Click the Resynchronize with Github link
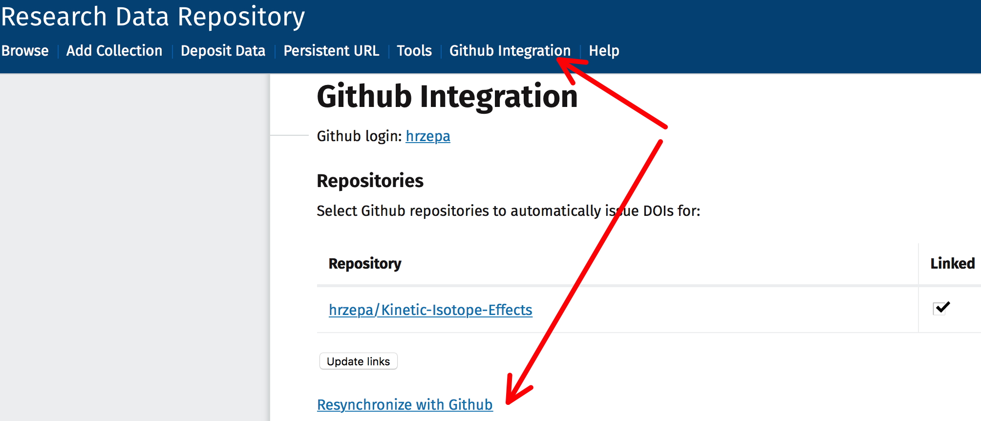The image size is (981, 421). pos(405,405)
